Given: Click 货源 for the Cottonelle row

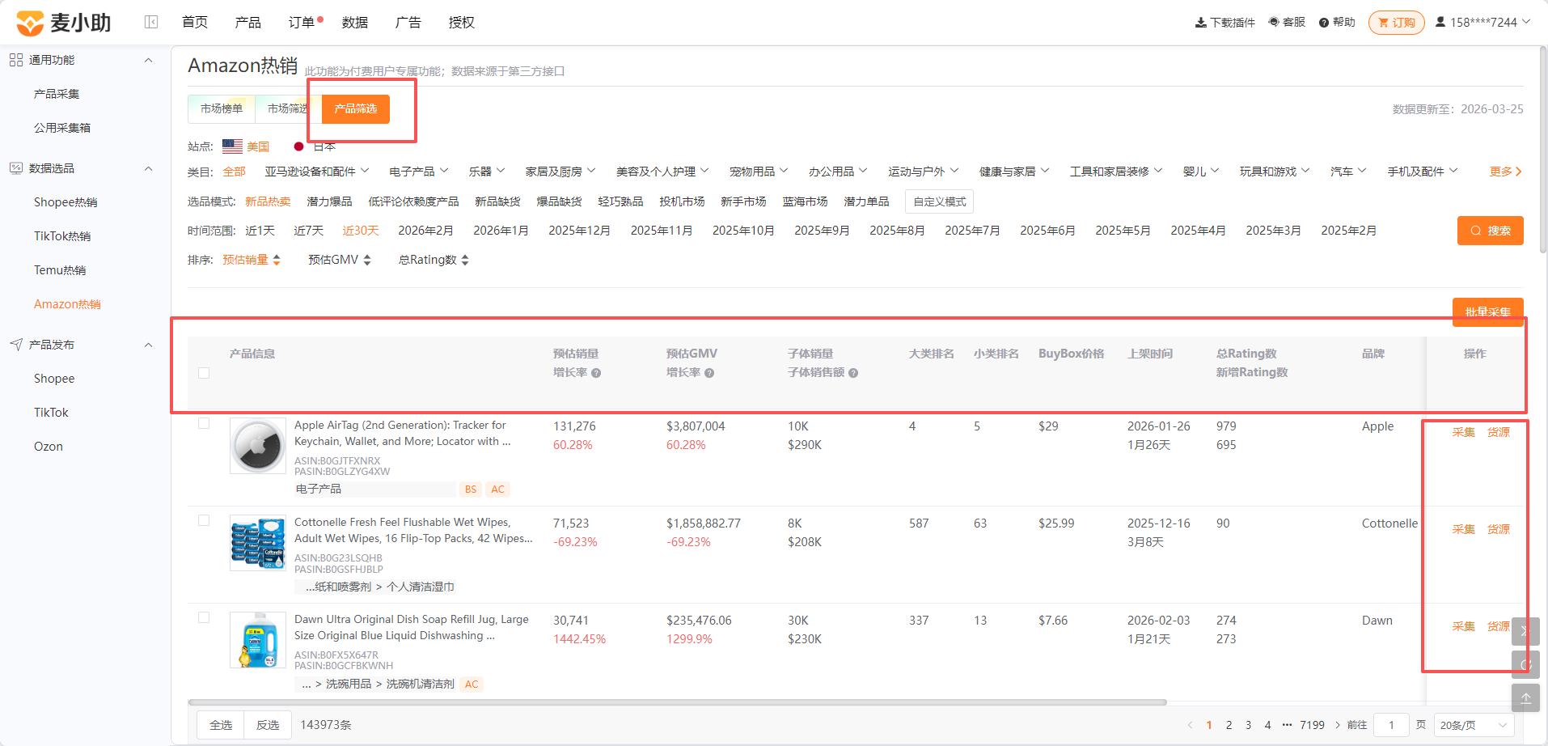Looking at the screenshot, I should tap(1499, 529).
